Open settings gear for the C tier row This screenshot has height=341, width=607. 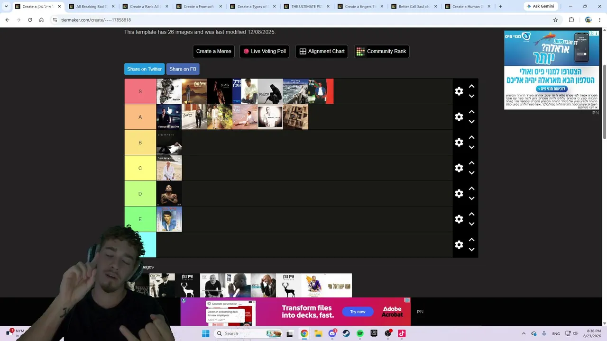tap(459, 168)
